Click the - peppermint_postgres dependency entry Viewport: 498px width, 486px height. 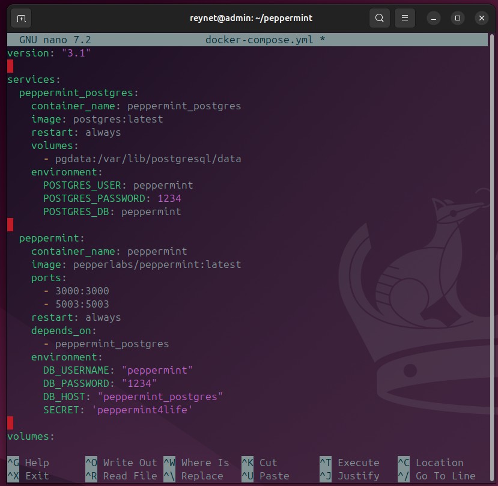[x=106, y=344]
